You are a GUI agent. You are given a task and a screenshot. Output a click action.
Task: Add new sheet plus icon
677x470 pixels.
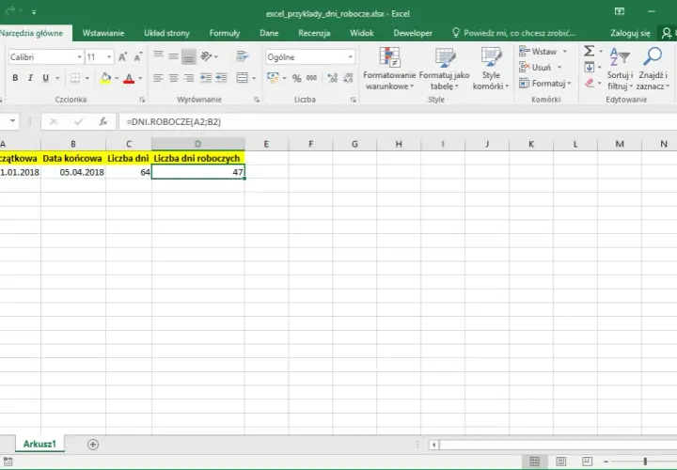[93, 444]
